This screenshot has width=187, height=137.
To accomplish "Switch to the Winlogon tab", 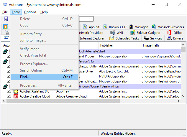I will pyautogui.click(x=139, y=27).
